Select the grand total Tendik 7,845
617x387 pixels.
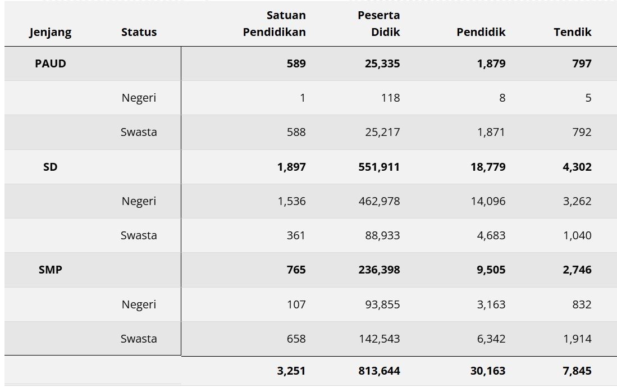pos(577,371)
